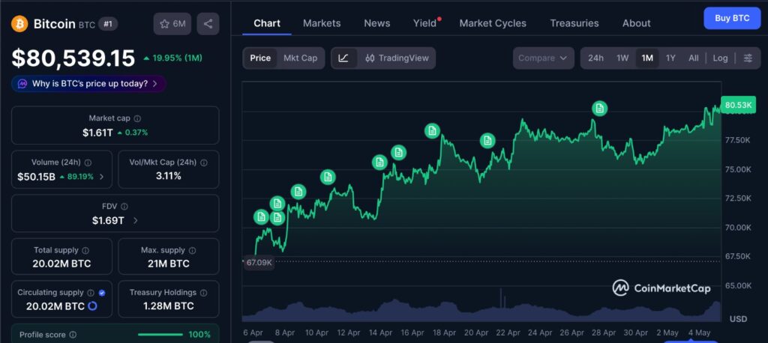Open the About tab

click(636, 23)
